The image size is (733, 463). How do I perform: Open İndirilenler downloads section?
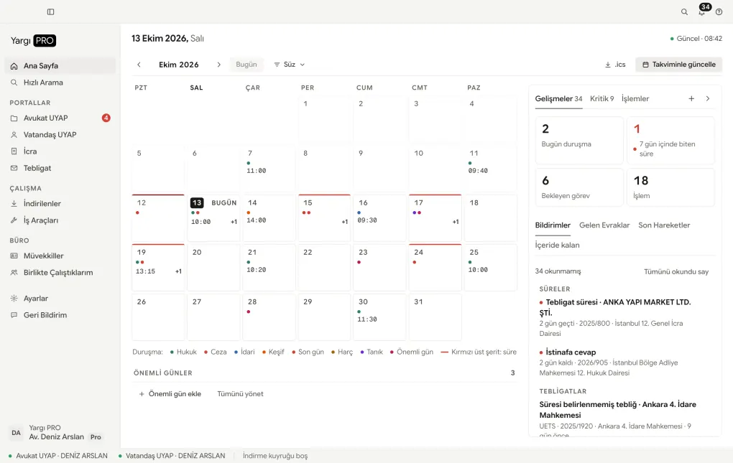60,203
